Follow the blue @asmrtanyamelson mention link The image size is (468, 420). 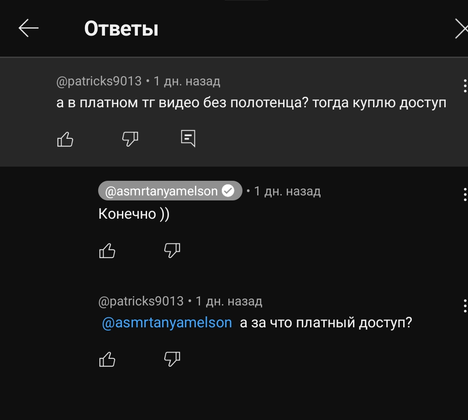[167, 323]
